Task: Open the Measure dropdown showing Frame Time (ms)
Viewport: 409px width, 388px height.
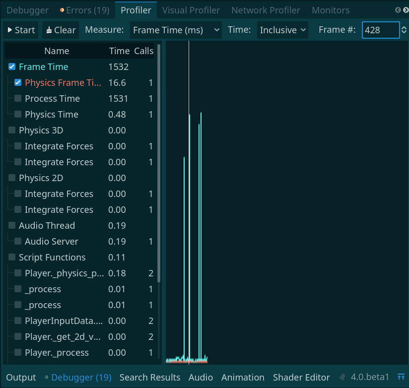Action: pos(175,30)
